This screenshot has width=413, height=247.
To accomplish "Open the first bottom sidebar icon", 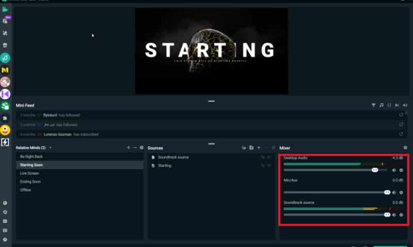I will pos(5,203).
